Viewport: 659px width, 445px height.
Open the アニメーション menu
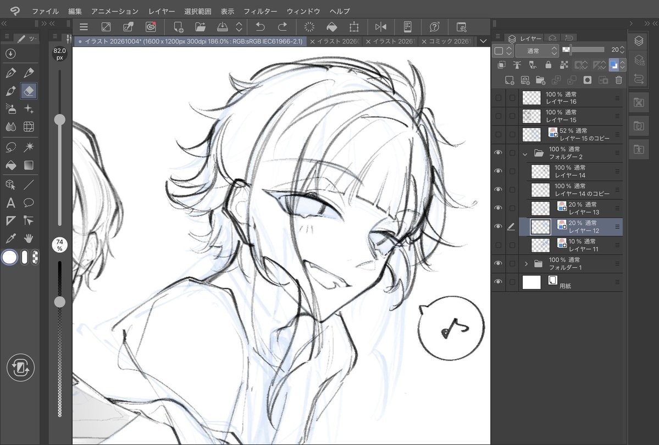click(x=115, y=11)
